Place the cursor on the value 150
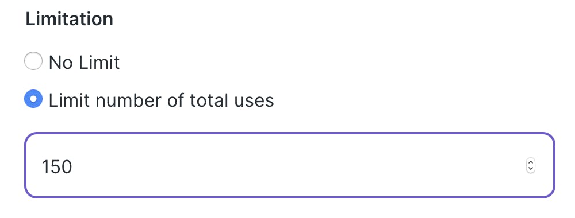 coord(57,167)
